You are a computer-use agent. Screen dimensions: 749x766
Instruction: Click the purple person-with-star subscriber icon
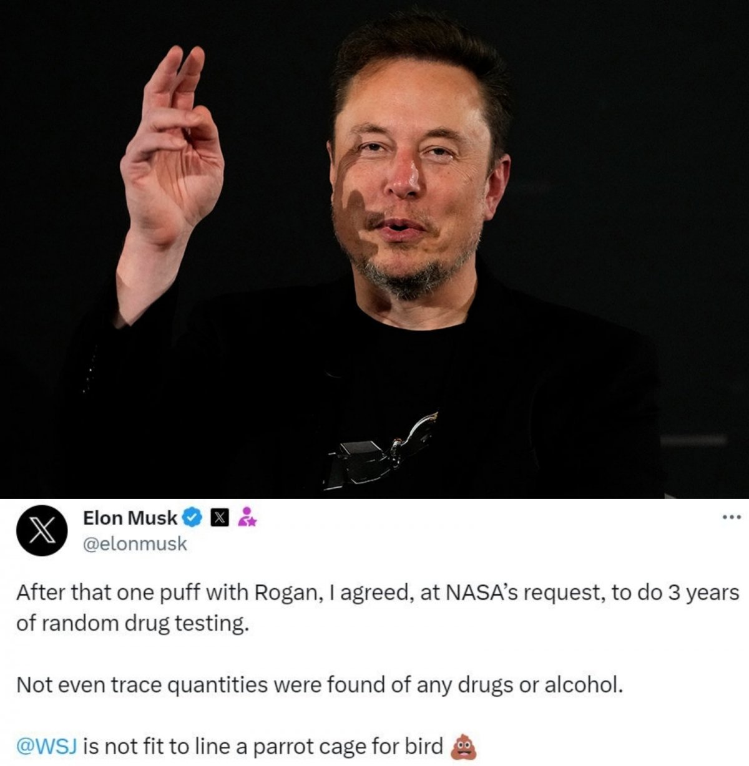[x=248, y=517]
